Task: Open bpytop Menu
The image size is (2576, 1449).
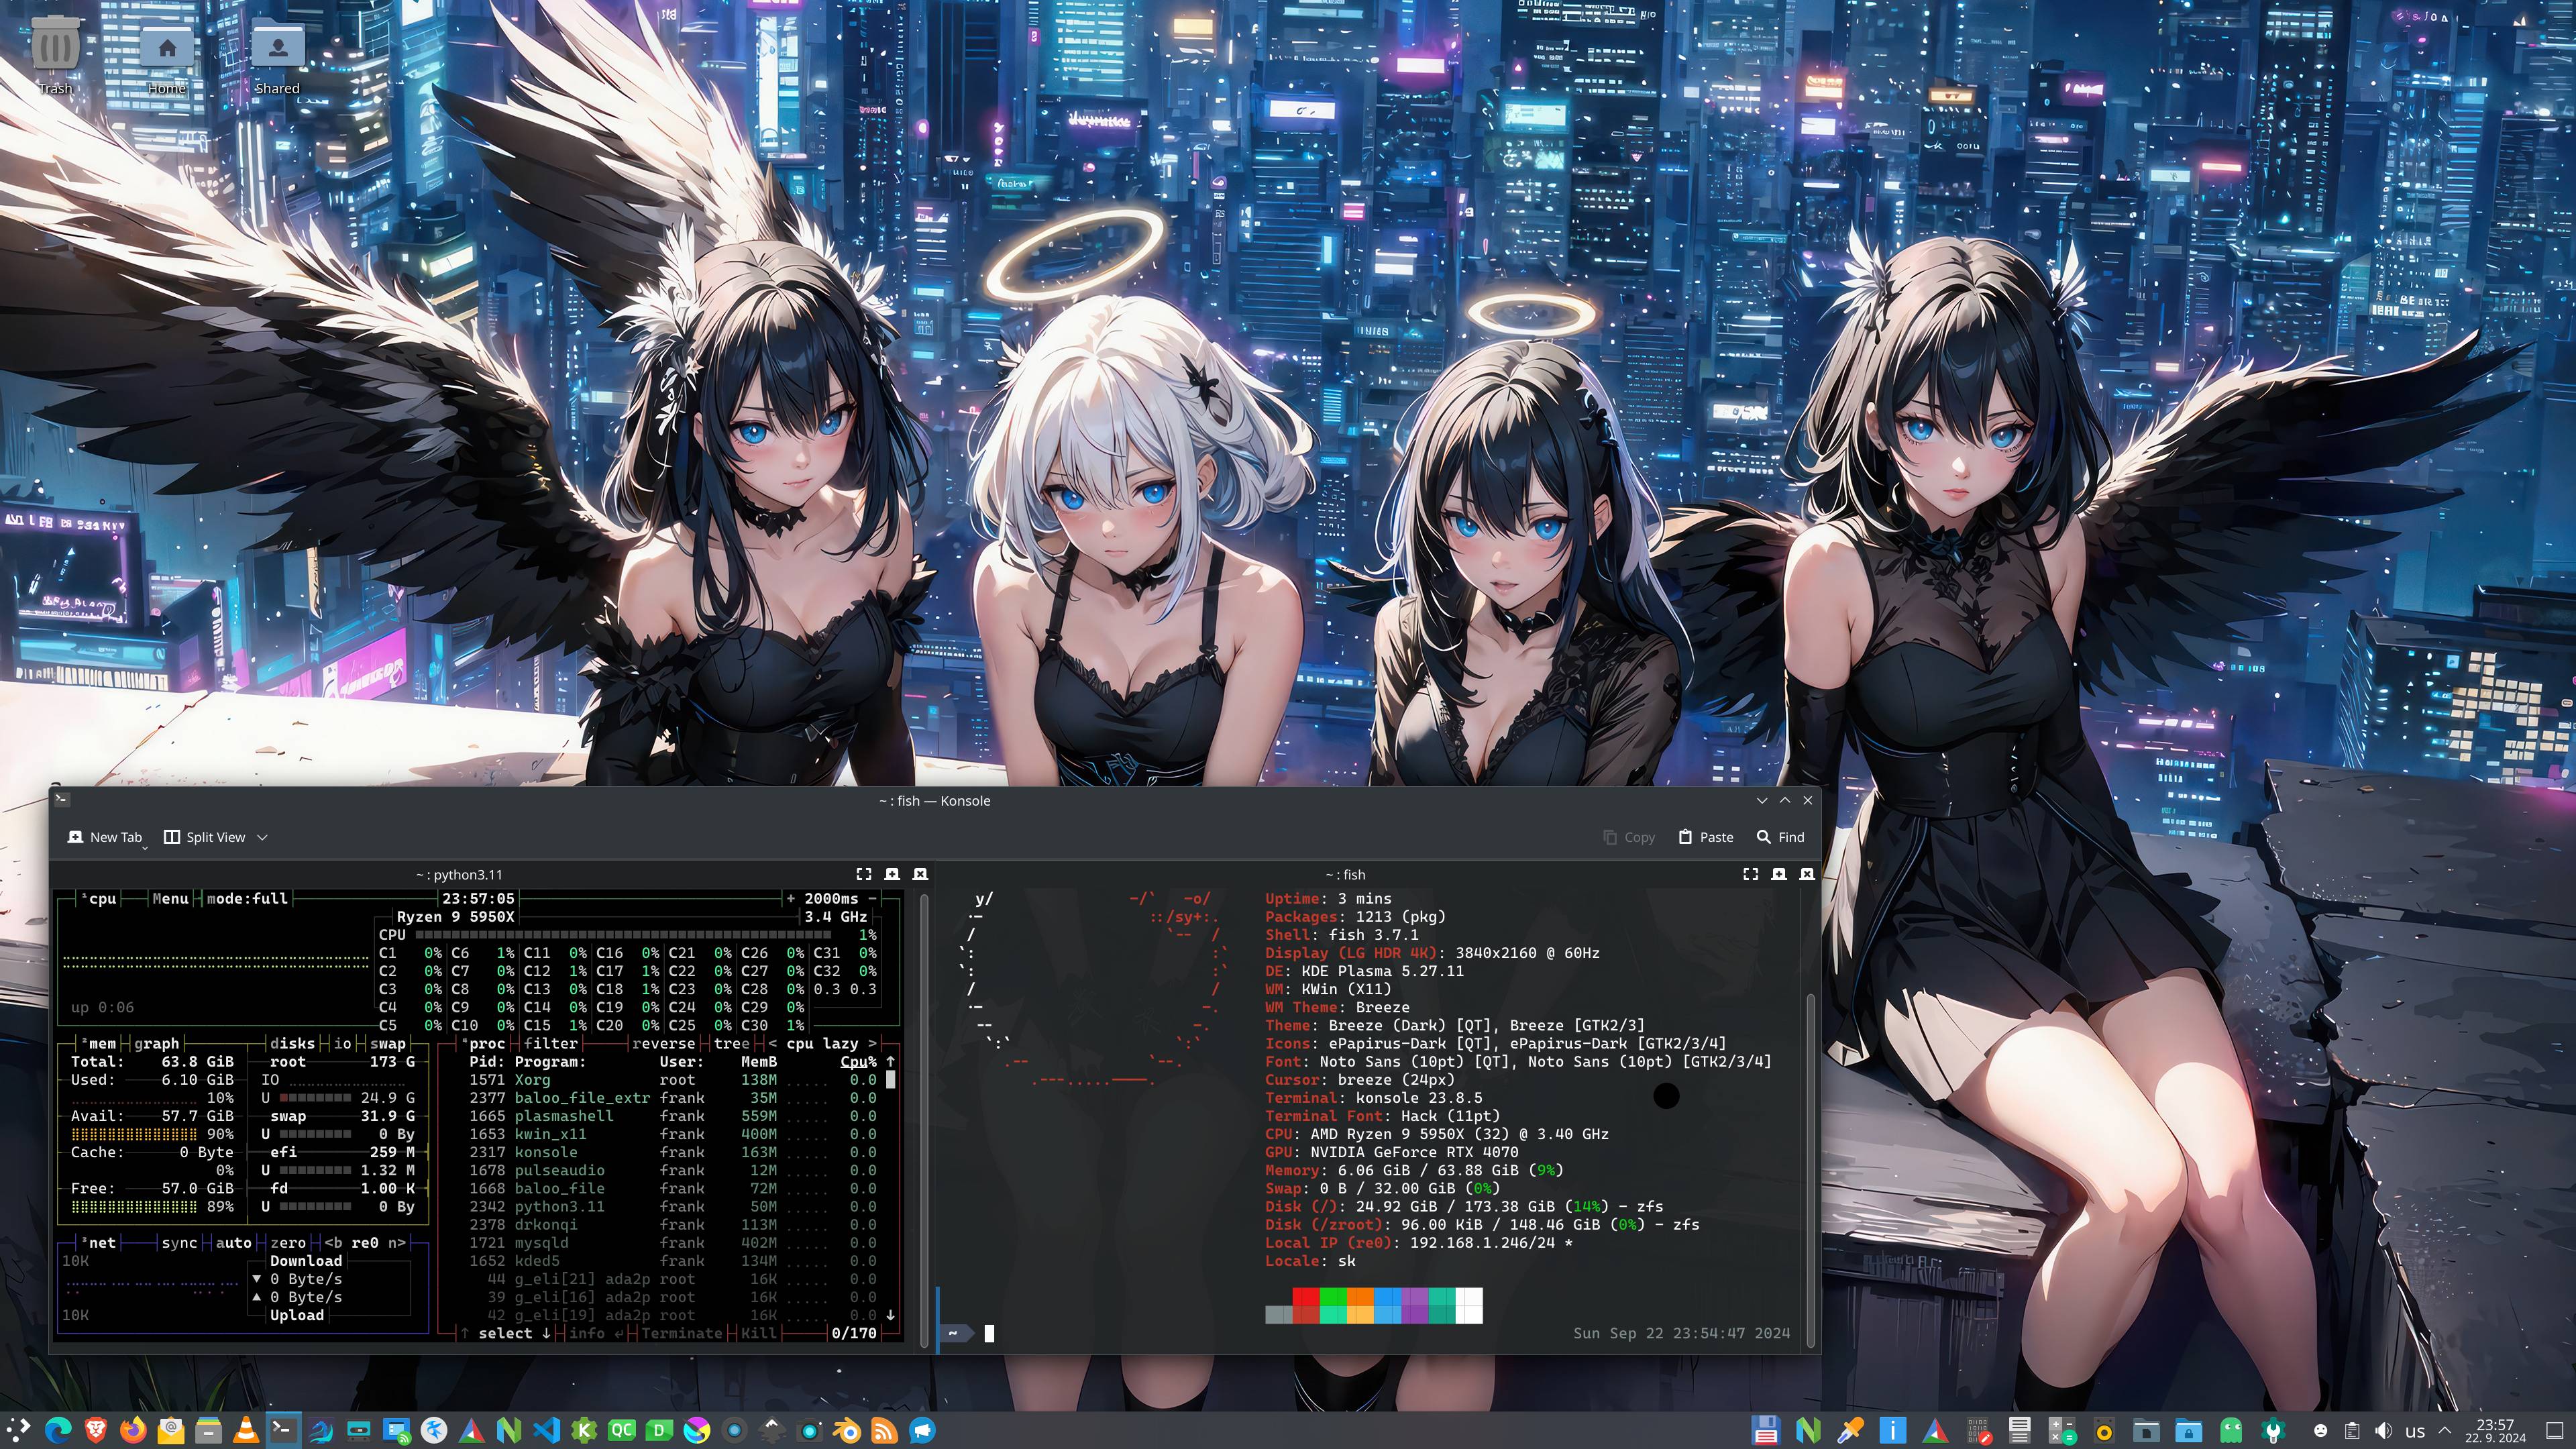Action: click(x=170, y=899)
